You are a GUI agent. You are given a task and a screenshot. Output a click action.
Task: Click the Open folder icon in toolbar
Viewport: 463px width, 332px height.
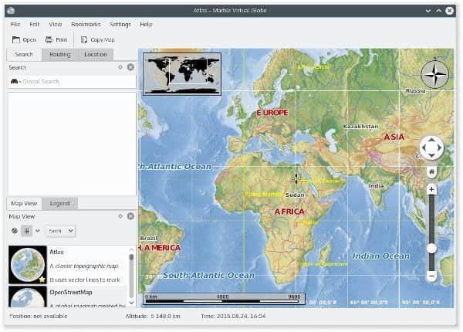click(x=16, y=39)
